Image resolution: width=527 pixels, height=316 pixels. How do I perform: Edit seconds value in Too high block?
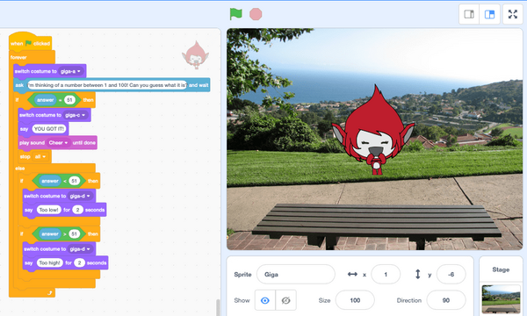(79, 262)
